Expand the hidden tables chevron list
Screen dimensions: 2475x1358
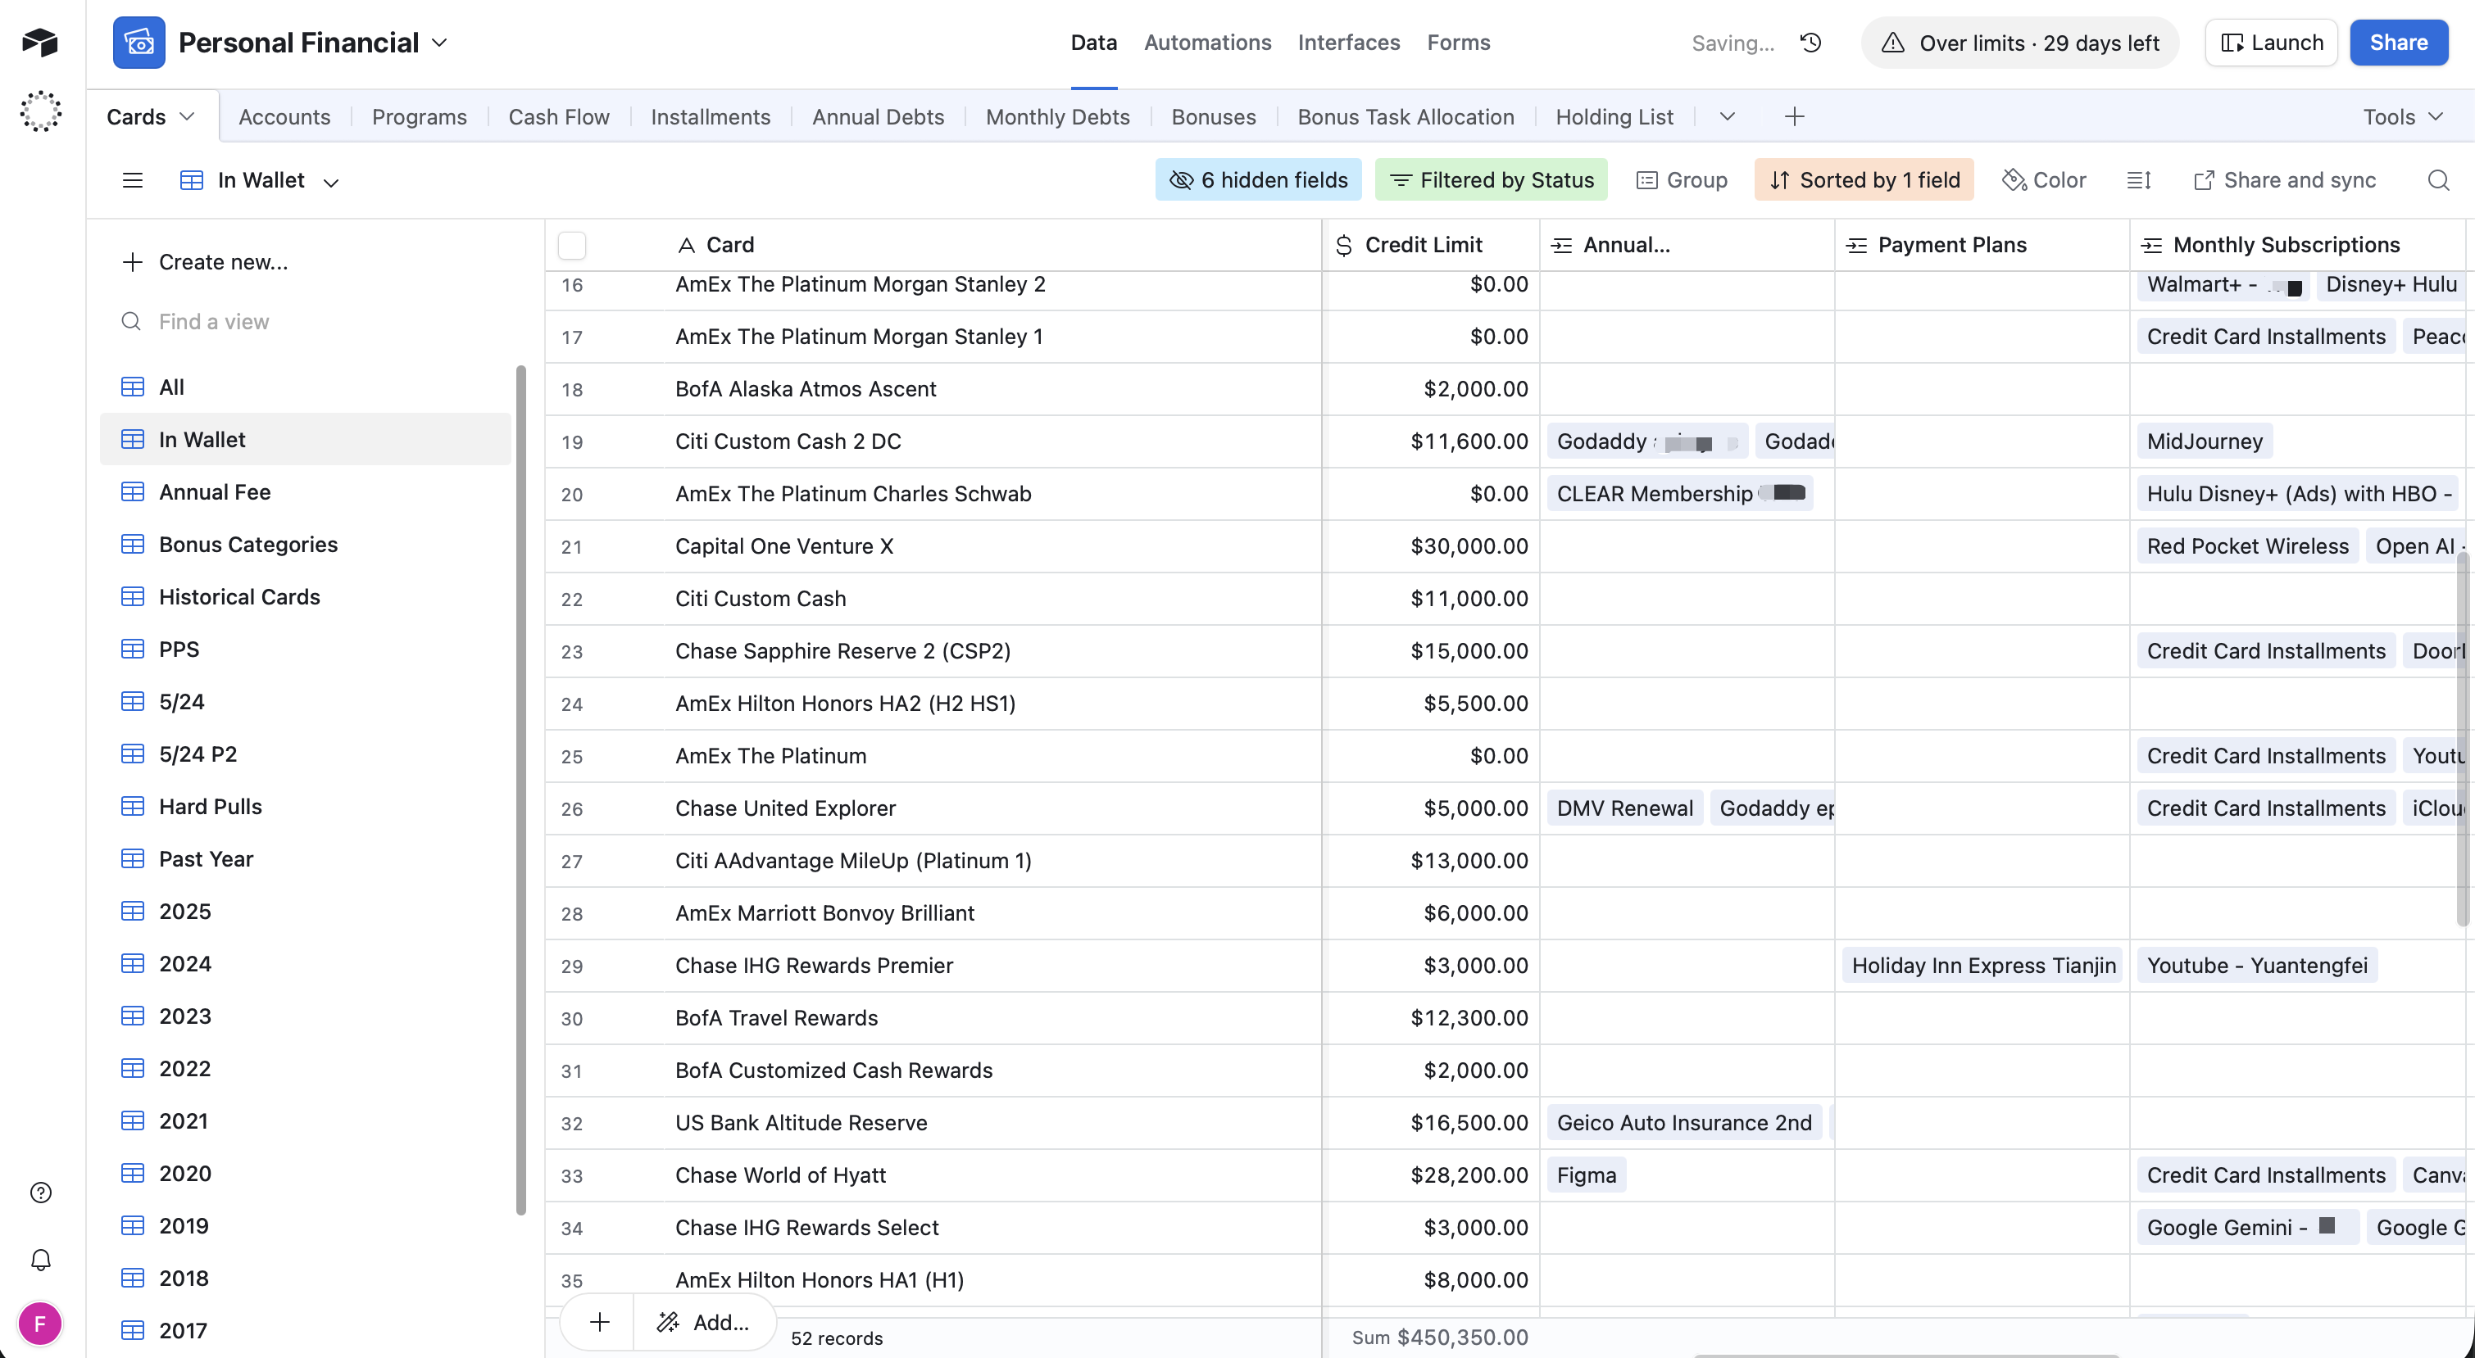1727,116
